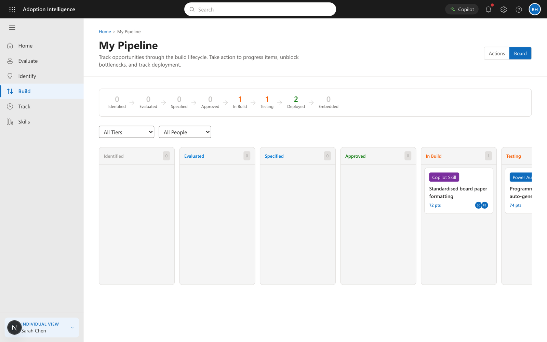
Task: Click Home breadcrumb link
Action: [x=105, y=31]
